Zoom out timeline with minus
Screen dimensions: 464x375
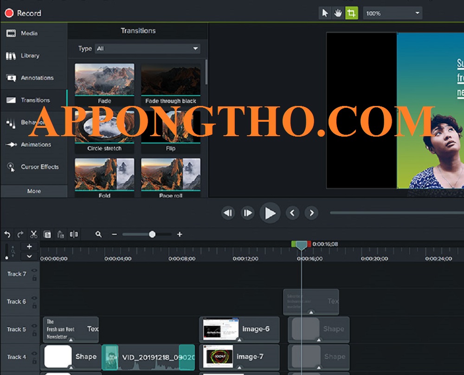115,235
